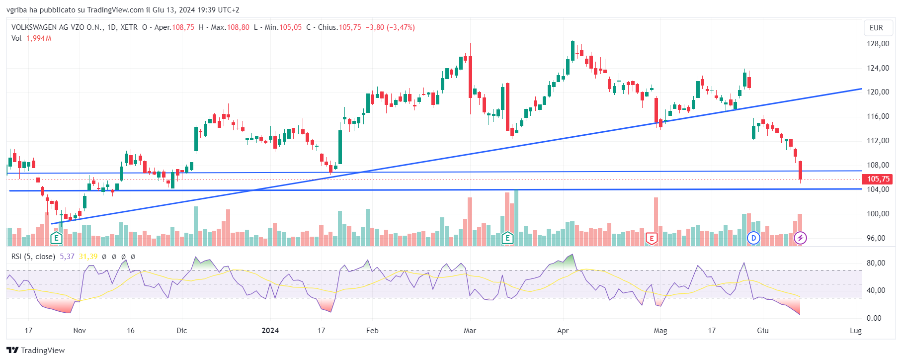The width and height of the screenshot is (902, 361).
Task: Click the green earnings marker near Mar
Action: (507, 238)
